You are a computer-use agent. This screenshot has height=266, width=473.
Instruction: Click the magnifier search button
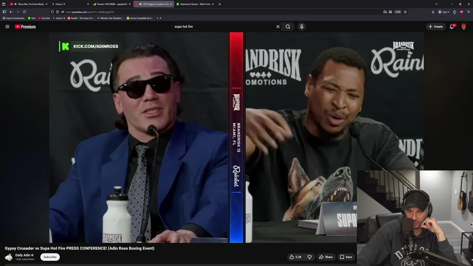point(288,27)
